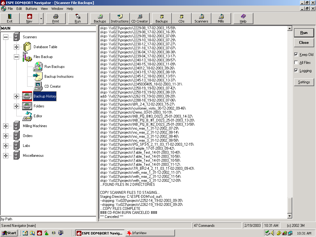Click the Settings button
316x237 pixels.
[304, 82]
